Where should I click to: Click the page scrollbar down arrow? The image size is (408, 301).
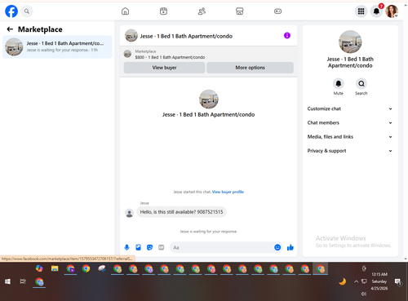tap(406, 259)
